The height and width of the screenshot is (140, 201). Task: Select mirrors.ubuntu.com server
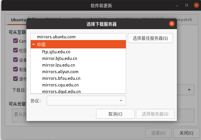[x=78, y=37]
